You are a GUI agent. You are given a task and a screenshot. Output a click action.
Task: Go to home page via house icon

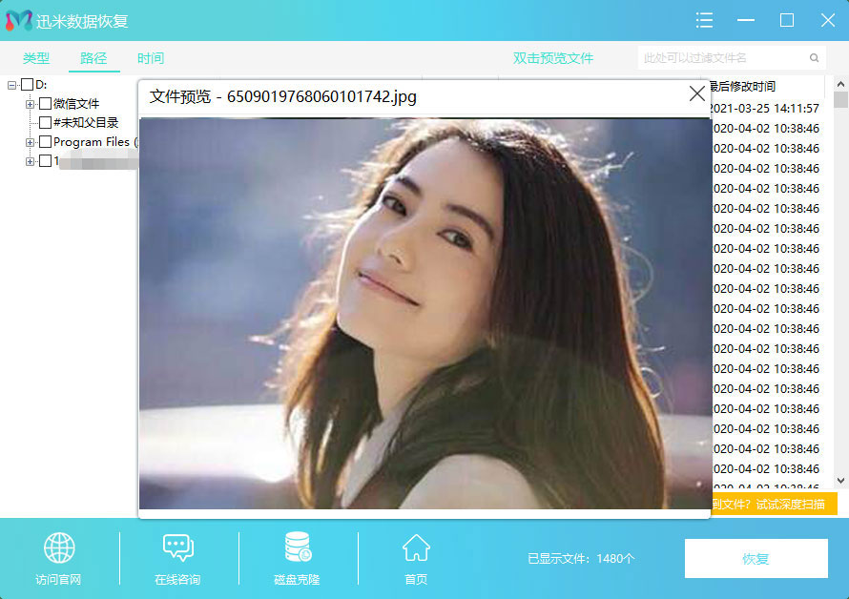click(416, 548)
